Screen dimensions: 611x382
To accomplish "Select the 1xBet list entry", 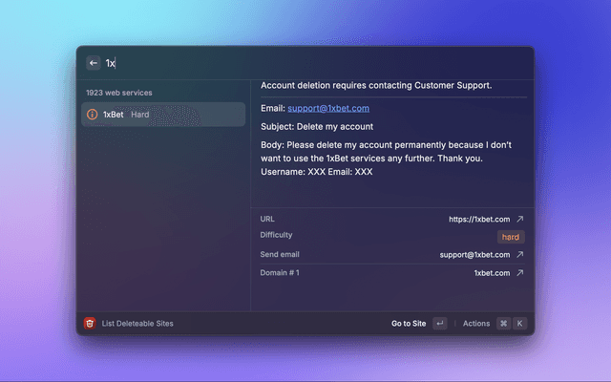I will (162, 115).
